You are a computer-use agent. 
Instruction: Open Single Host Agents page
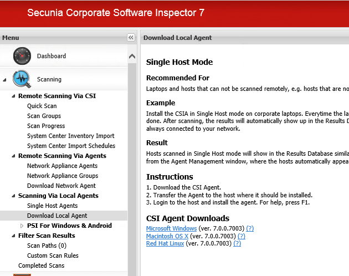point(52,206)
